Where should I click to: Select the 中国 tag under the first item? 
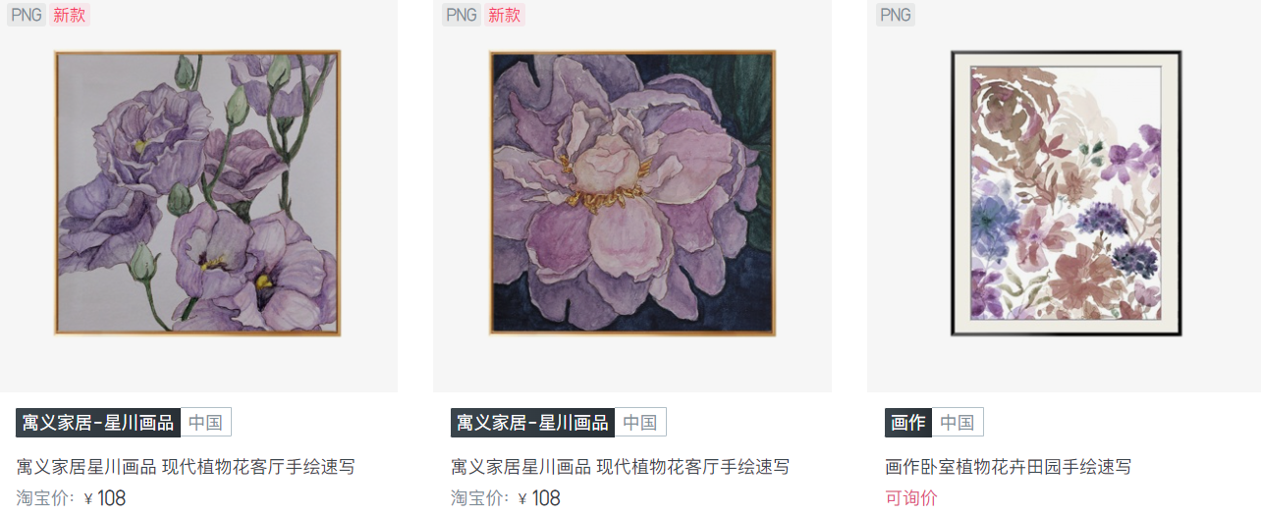coord(205,423)
